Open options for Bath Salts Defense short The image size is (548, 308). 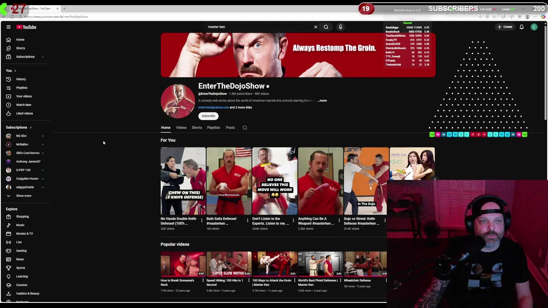(x=247, y=220)
